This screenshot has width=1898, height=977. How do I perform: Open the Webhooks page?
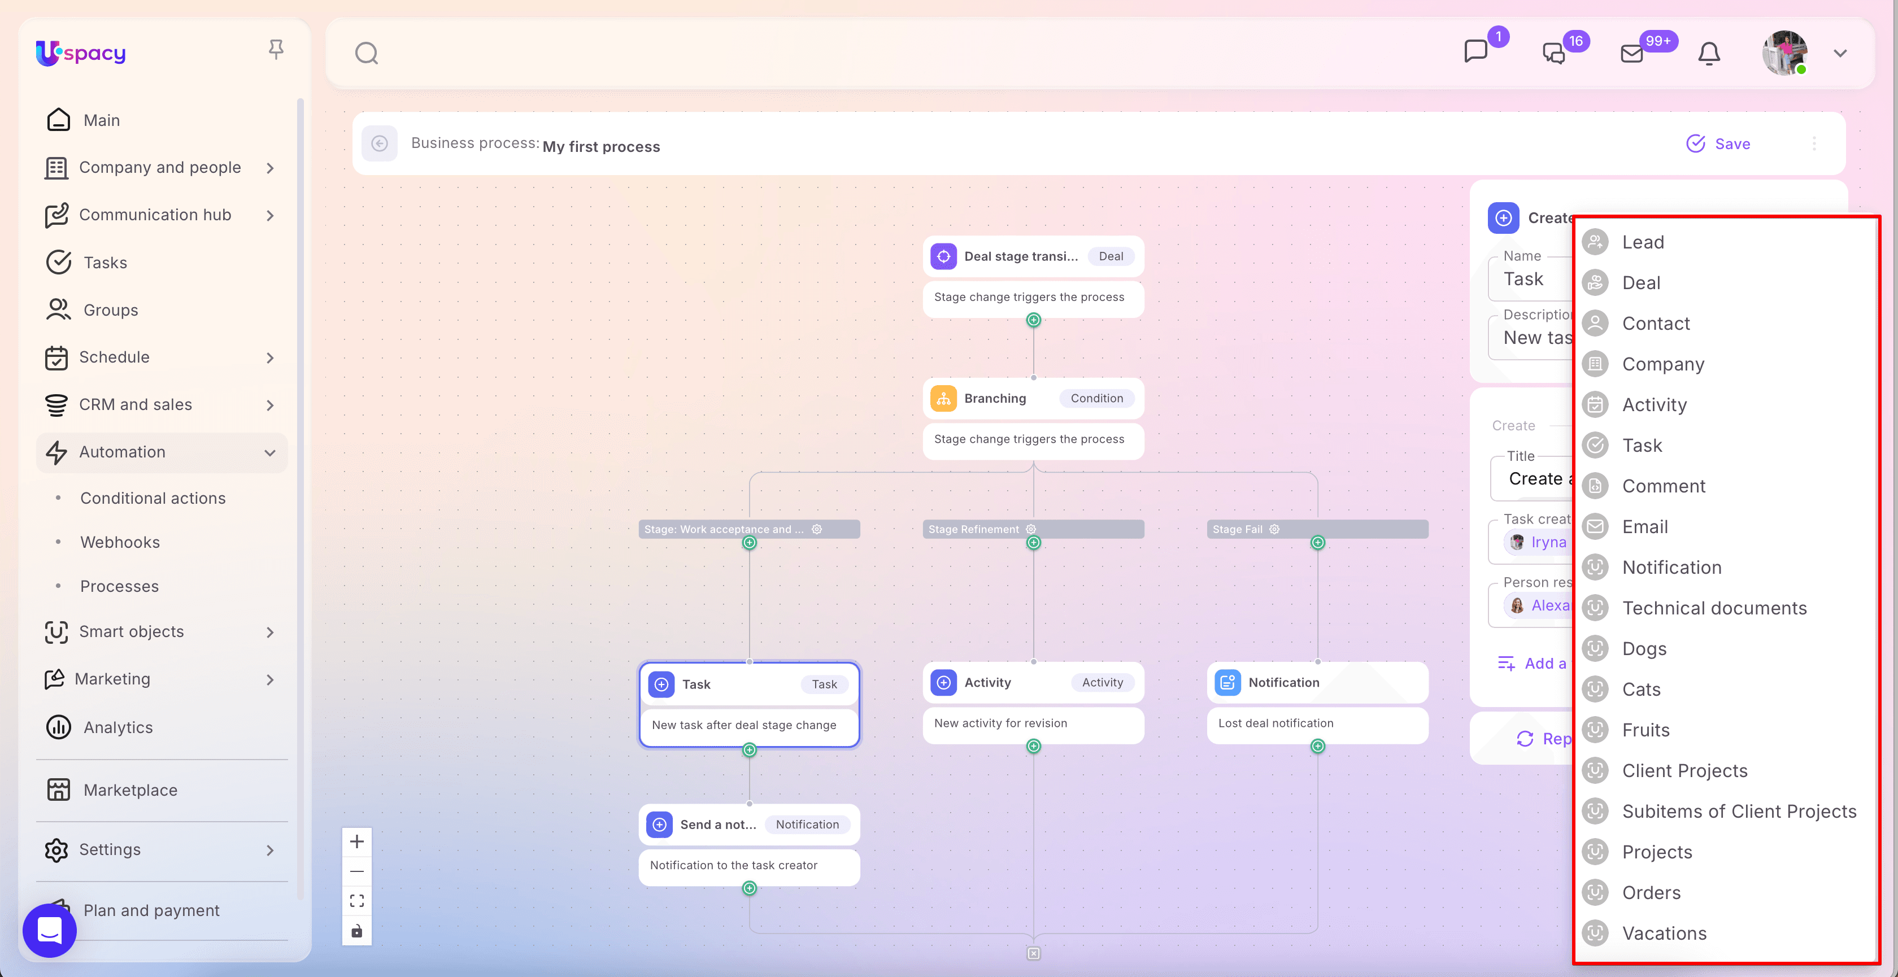(119, 542)
